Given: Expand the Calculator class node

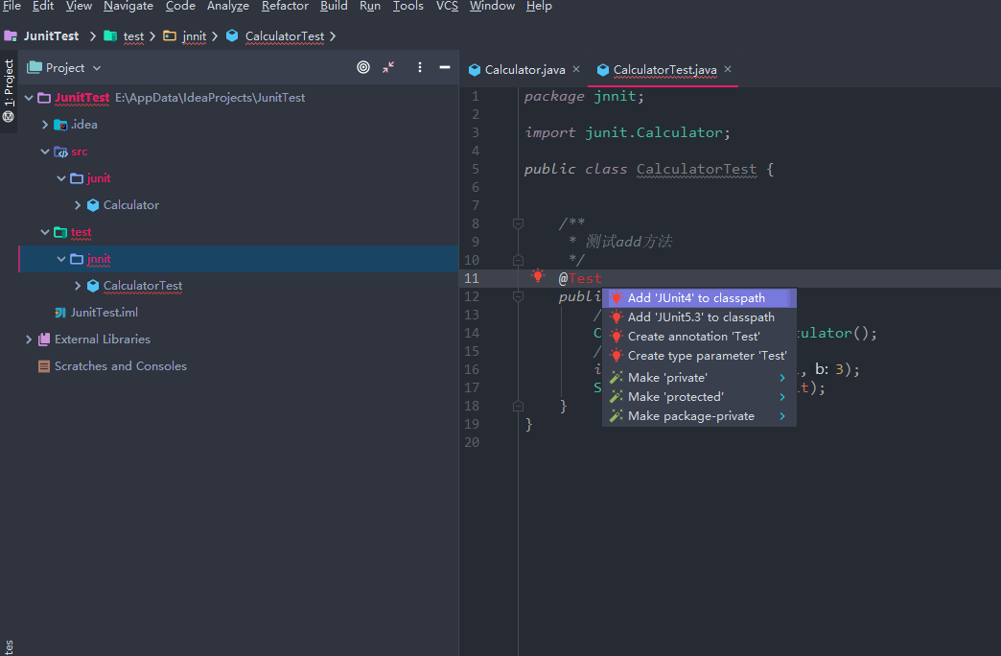Looking at the screenshot, I should point(78,205).
